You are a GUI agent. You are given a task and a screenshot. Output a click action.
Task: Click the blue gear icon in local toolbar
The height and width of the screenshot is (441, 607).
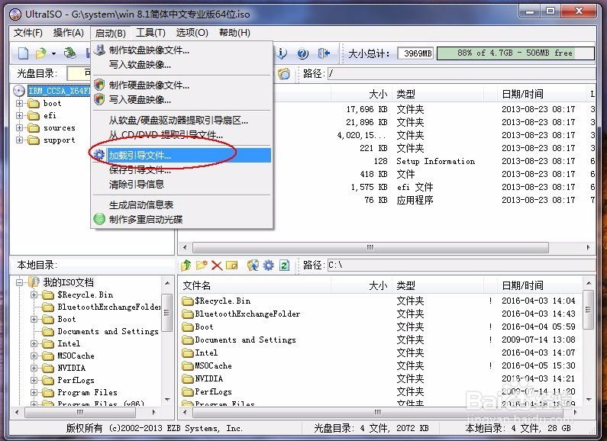(268, 265)
